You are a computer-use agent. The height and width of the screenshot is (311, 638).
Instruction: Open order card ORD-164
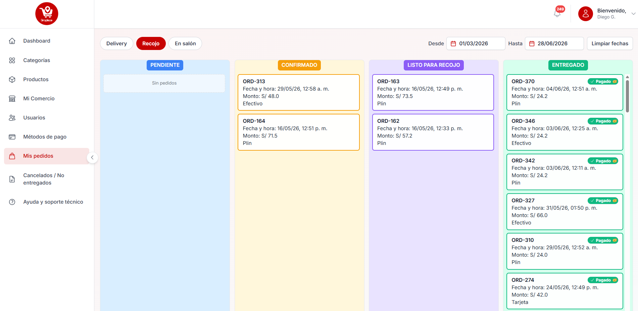click(x=299, y=132)
